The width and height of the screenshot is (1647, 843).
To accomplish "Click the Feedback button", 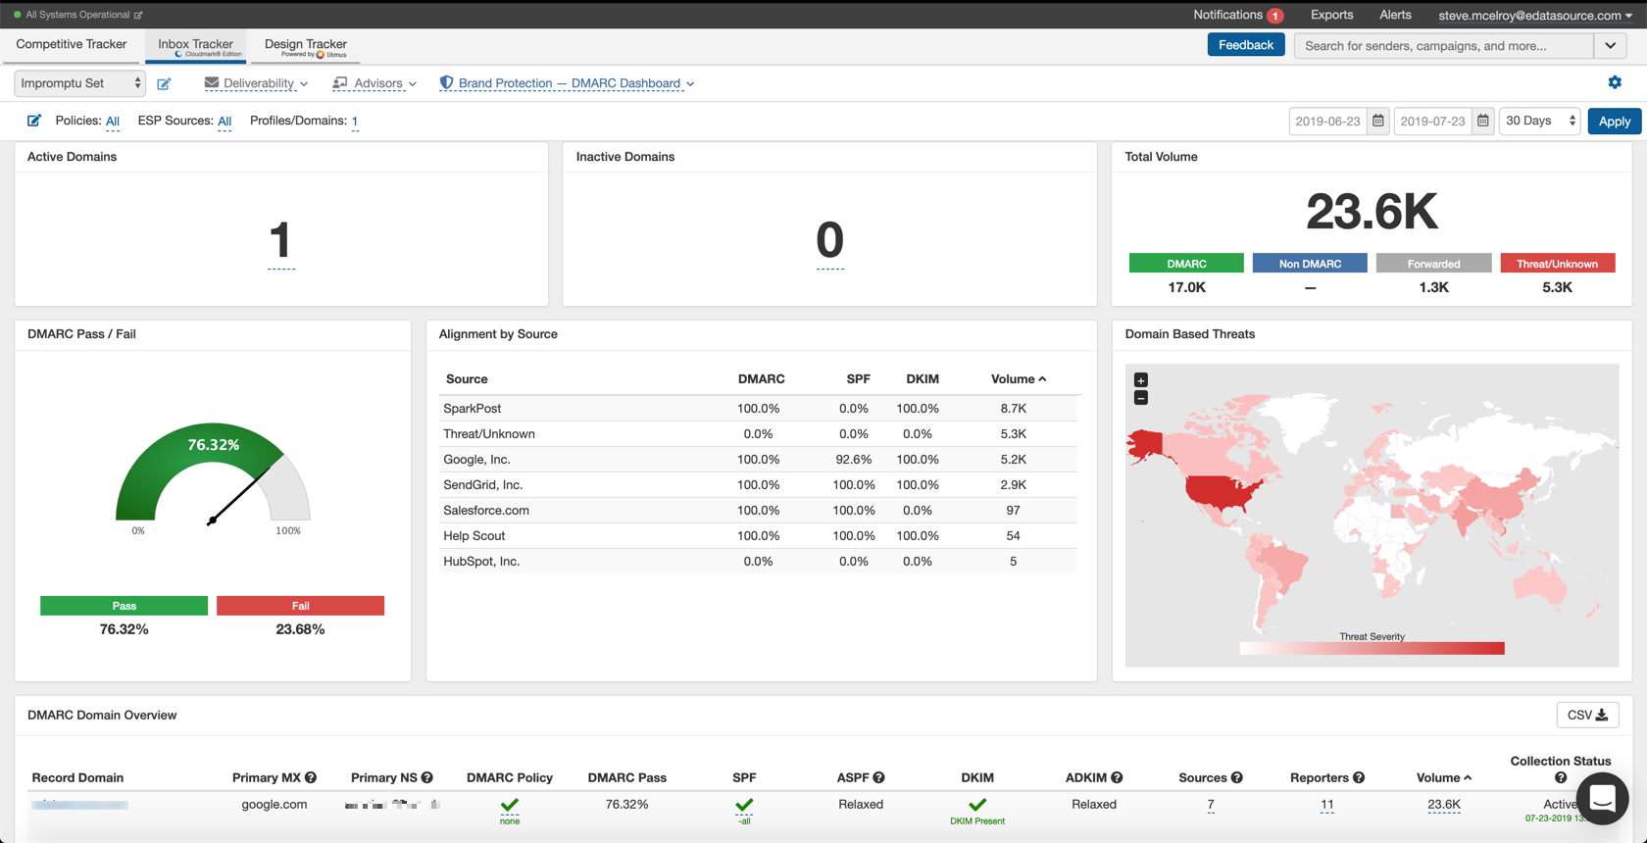I will [1245, 45].
